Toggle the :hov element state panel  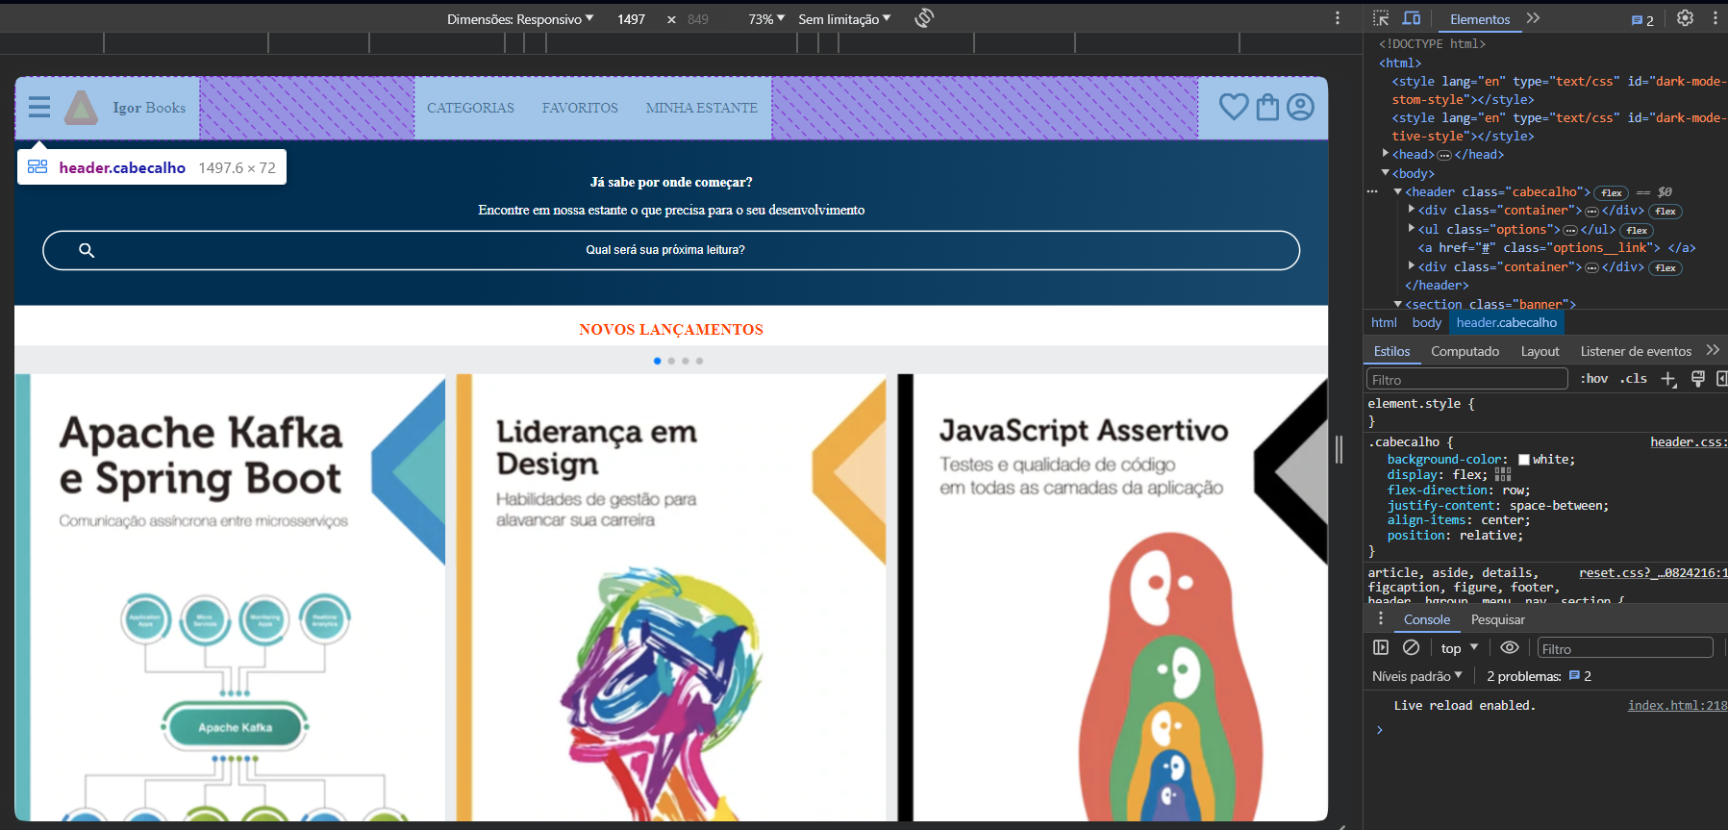[x=1593, y=379]
